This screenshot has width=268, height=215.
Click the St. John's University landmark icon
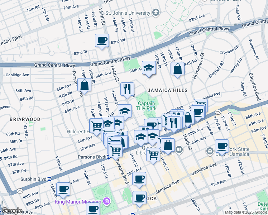tap(155, 13)
